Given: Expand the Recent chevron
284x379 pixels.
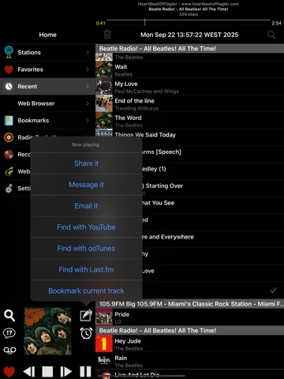Looking at the screenshot, I should [88, 86].
